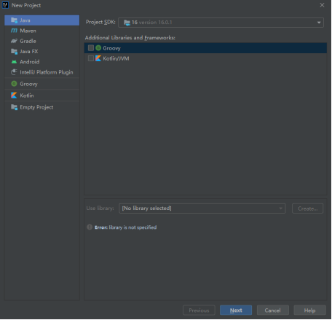Open the Help button
The width and height of the screenshot is (332, 320).
(x=309, y=311)
